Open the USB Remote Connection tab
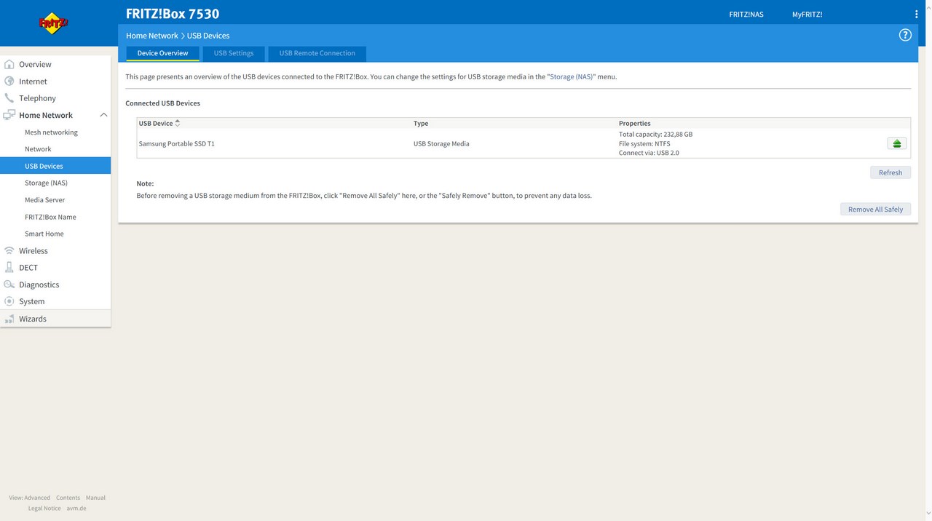Image resolution: width=932 pixels, height=521 pixels. tap(317, 53)
